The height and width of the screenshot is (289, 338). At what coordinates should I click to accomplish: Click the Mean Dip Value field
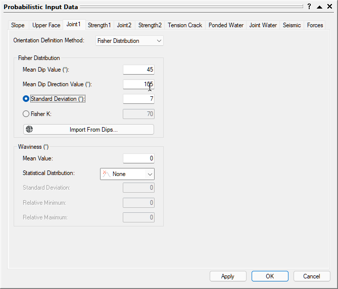tap(138, 70)
